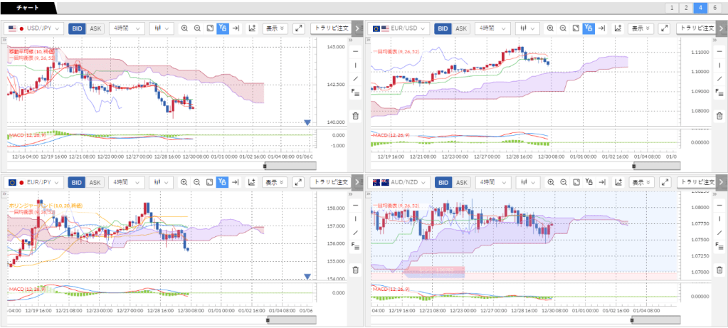The height and width of the screenshot is (328, 728).
Task: Switch to the single-chart layout tab
Action: (x=672, y=8)
